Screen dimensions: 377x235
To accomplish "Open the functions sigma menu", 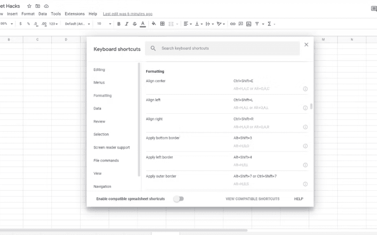I will [271, 24].
